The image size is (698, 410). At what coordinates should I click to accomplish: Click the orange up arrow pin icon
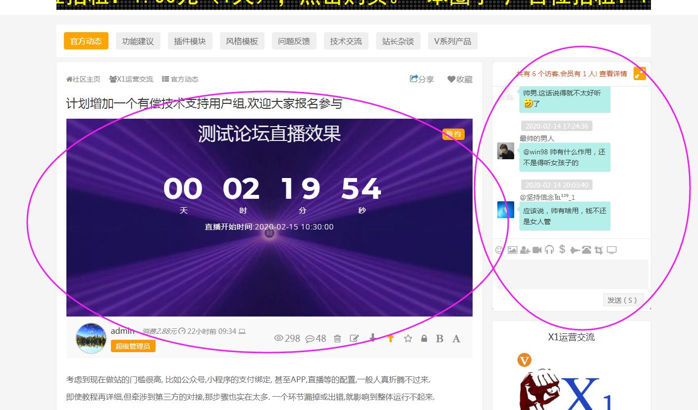(390, 338)
